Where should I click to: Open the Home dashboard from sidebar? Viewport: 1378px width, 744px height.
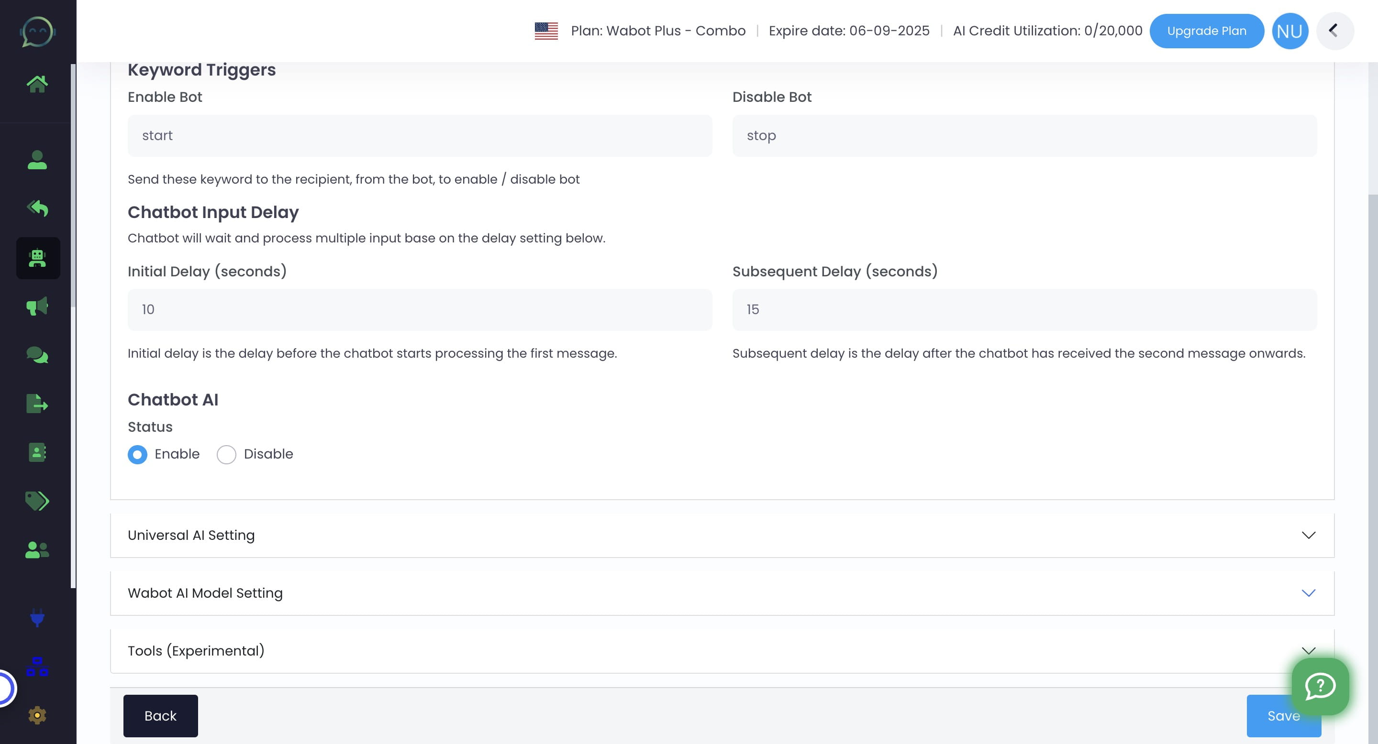point(38,83)
